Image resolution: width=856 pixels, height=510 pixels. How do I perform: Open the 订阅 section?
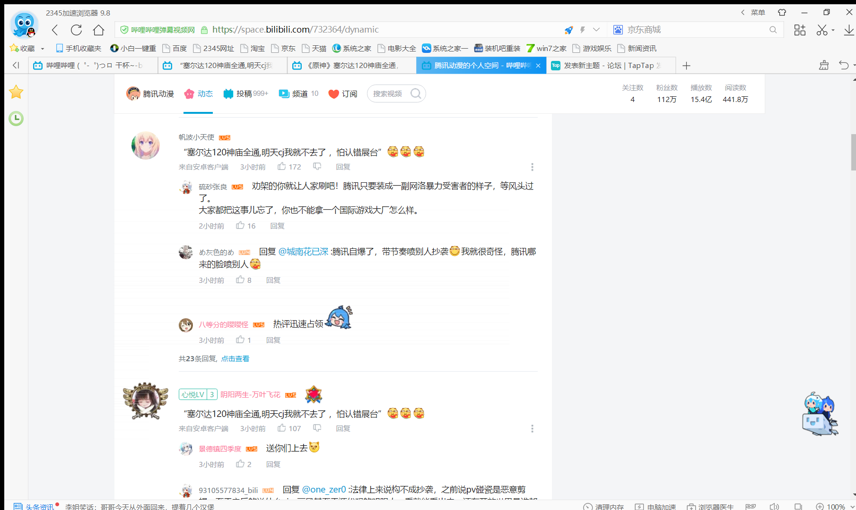343,93
